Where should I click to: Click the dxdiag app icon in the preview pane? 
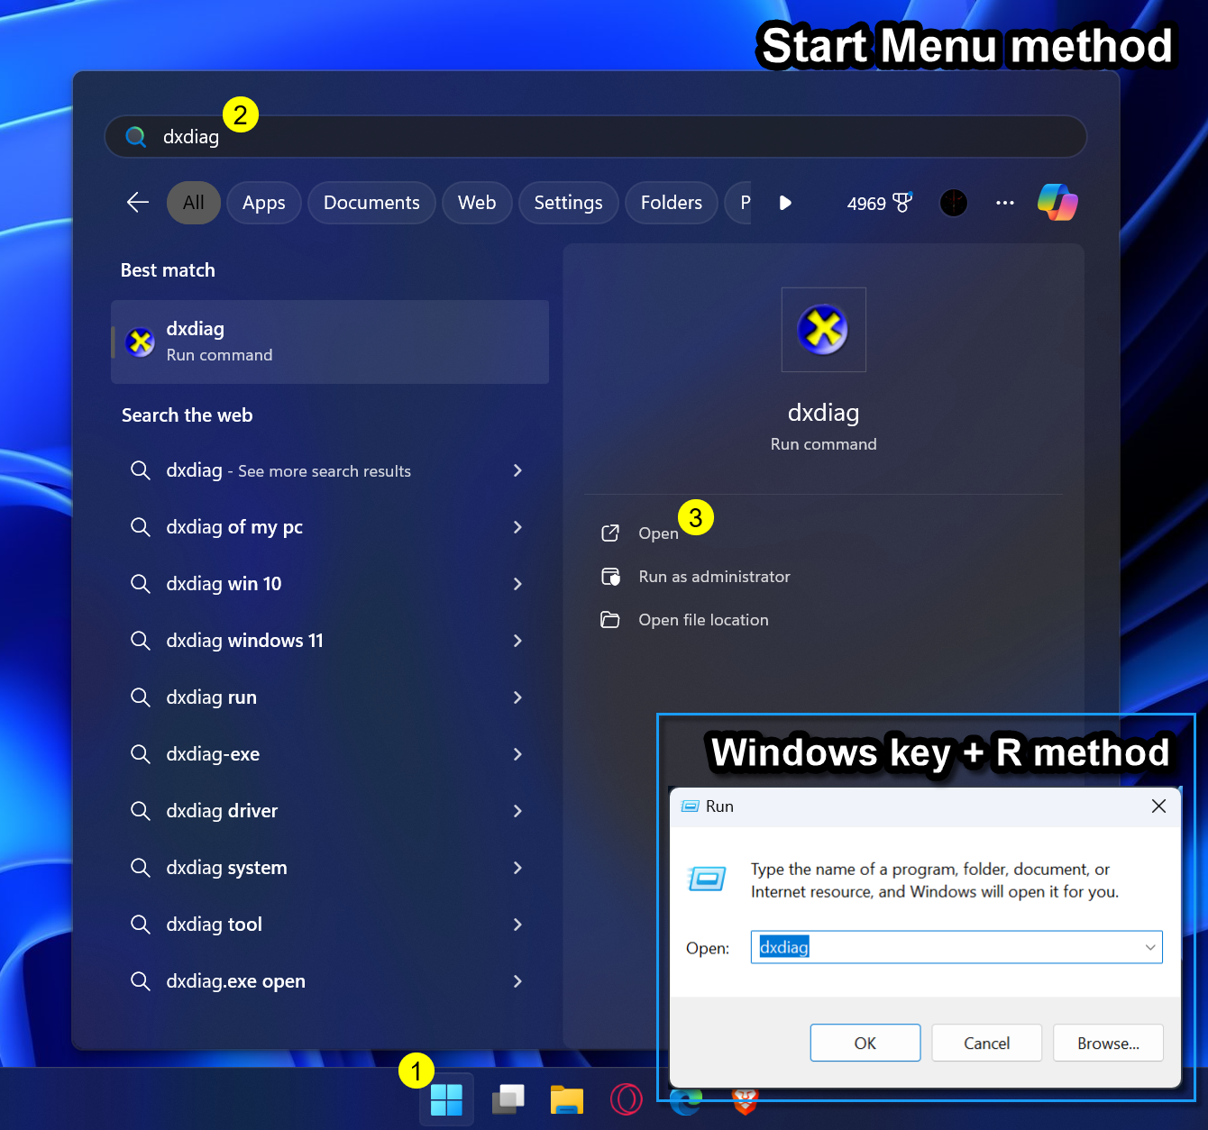pyautogui.click(x=822, y=330)
